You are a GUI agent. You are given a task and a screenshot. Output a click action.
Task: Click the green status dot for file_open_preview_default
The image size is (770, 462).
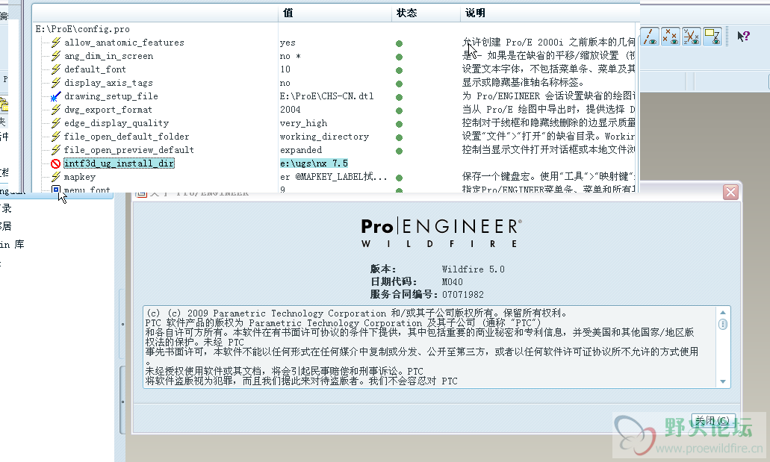pyautogui.click(x=400, y=152)
